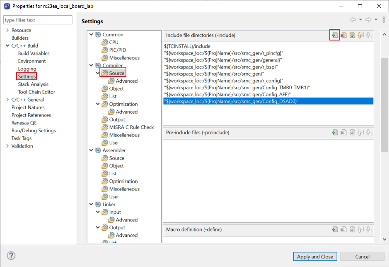The height and width of the screenshot is (267, 389).
Task: Click Edit icon for include file directories
Action: [352, 35]
